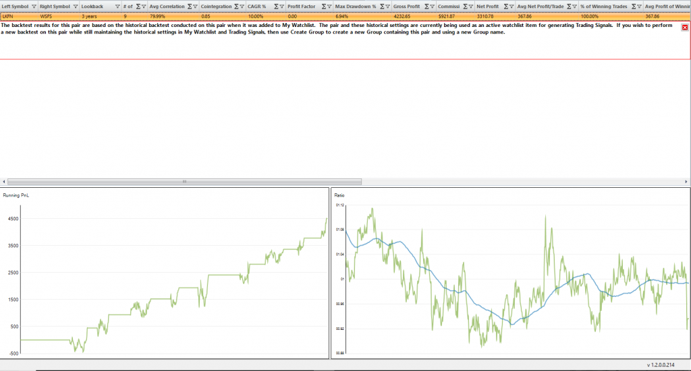
Task: Click the sigma icon in Cointegration column
Action: point(236,6)
